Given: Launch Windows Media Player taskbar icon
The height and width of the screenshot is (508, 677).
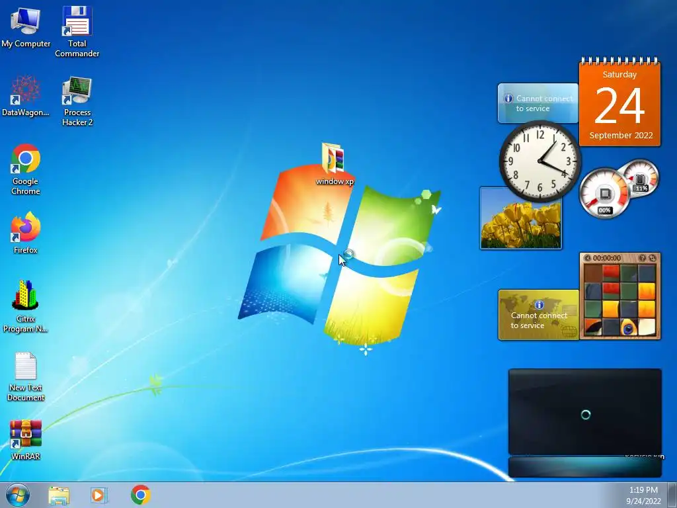Looking at the screenshot, I should tap(99, 495).
